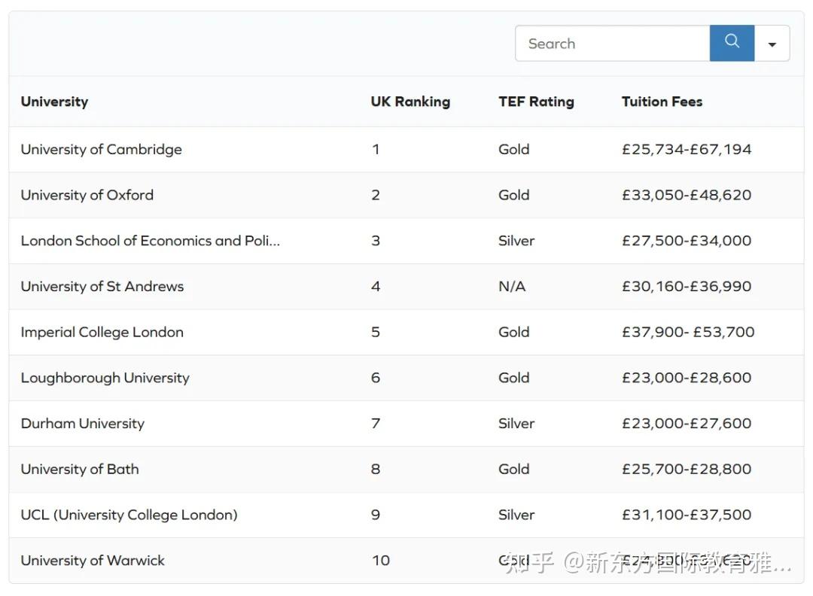Open the University of Warwick entry

(93, 561)
